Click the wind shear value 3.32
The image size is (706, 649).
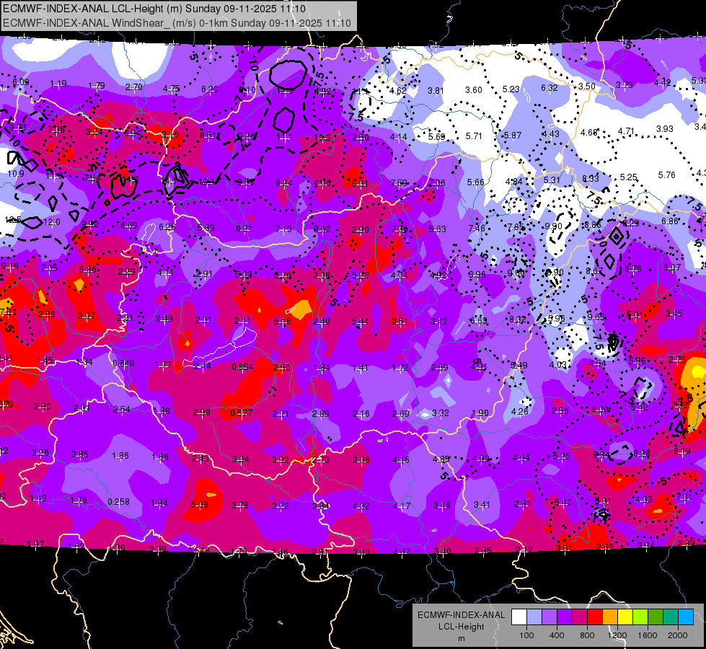coord(441,413)
